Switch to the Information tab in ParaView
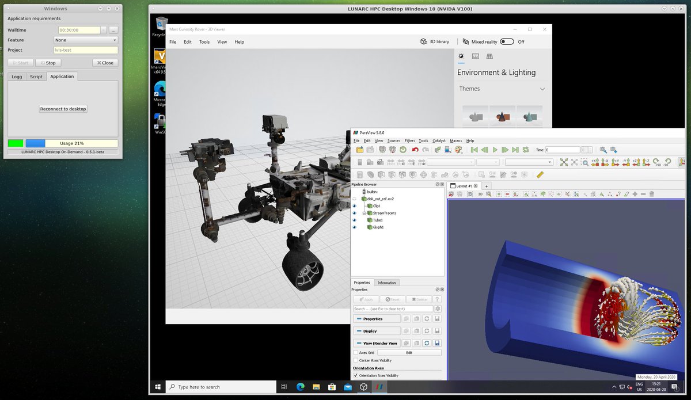Image resolution: width=691 pixels, height=400 pixels. (x=386, y=283)
